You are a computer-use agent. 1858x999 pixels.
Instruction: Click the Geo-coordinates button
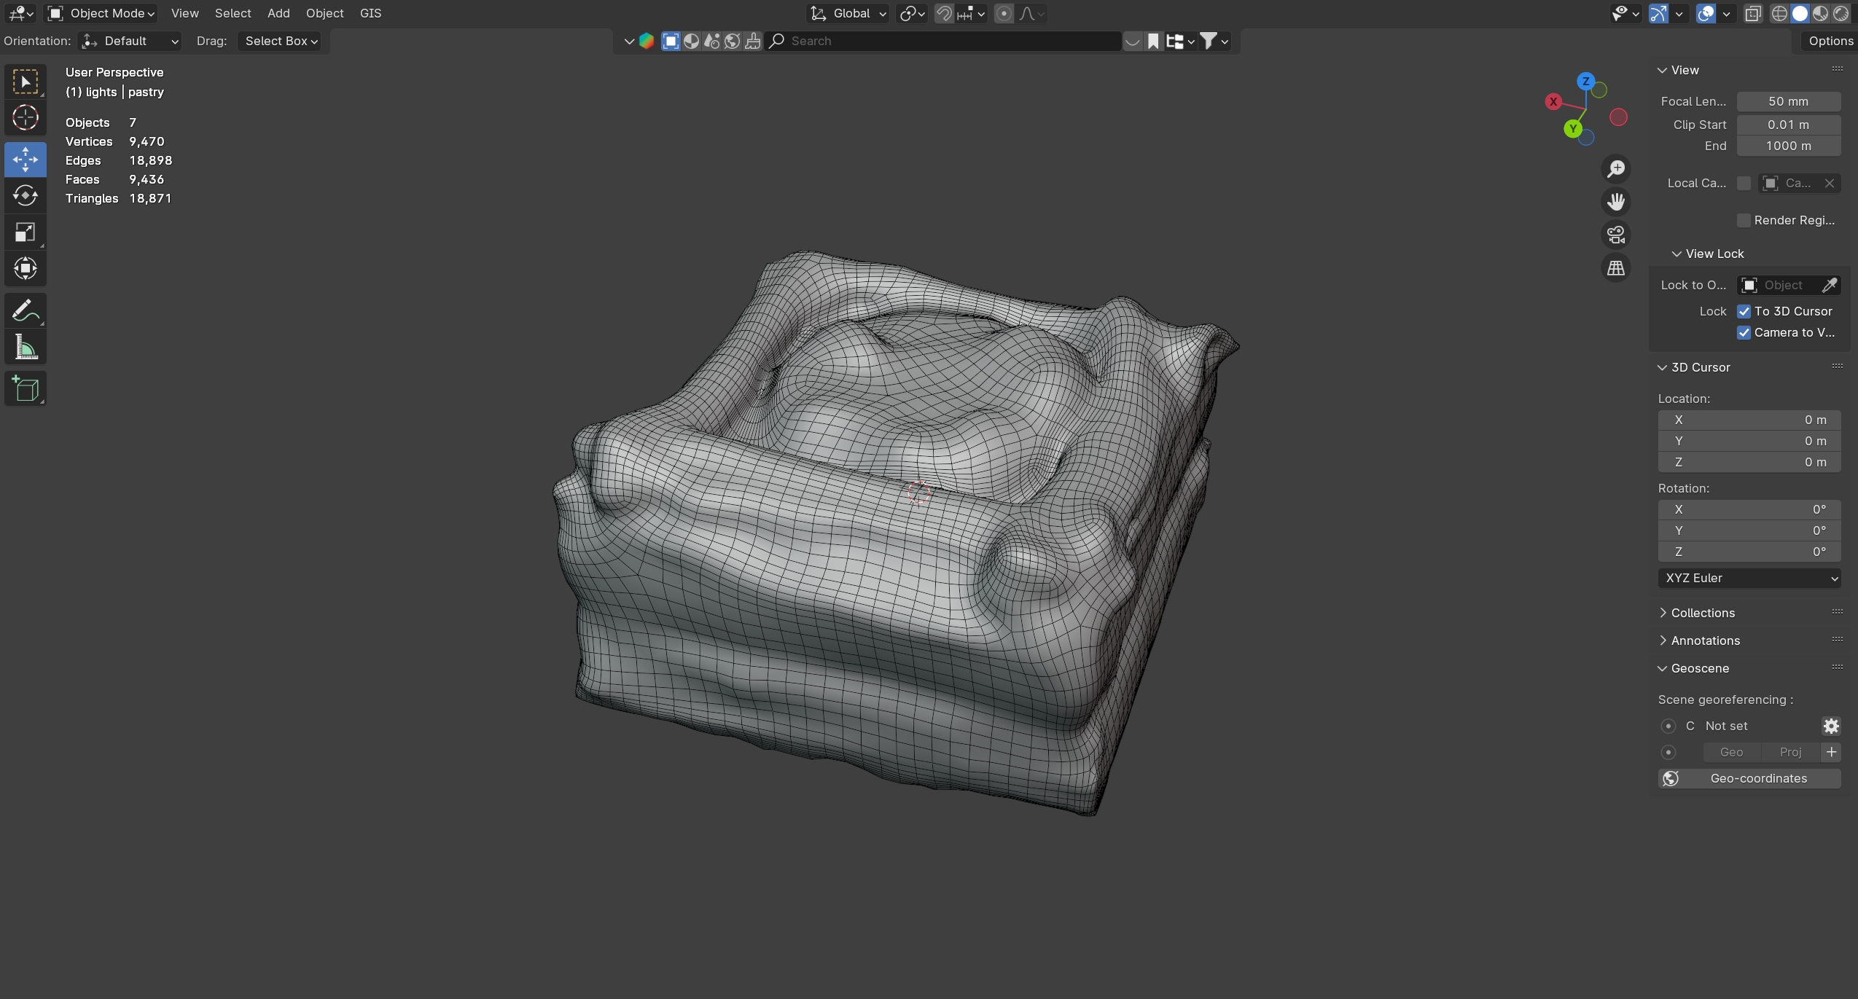coord(1749,778)
